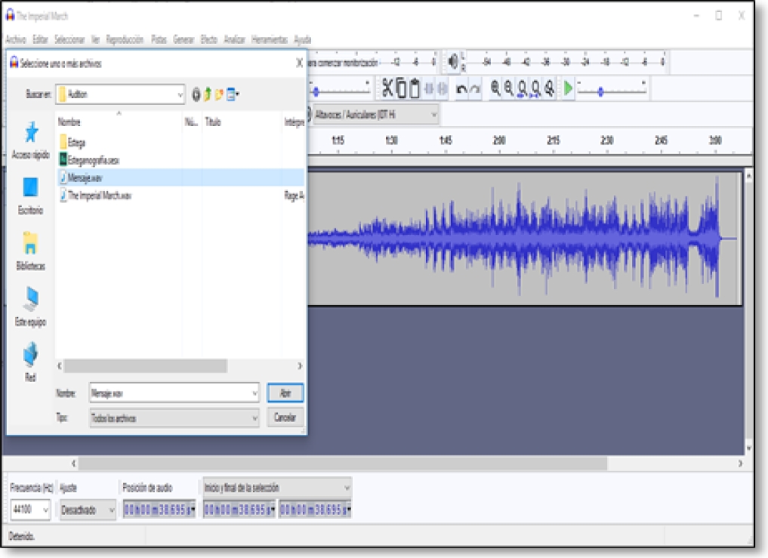The width and height of the screenshot is (768, 558).
Task: Expand the 'Altavoces / Auriculares' playback device dropdown
Action: click(x=433, y=116)
